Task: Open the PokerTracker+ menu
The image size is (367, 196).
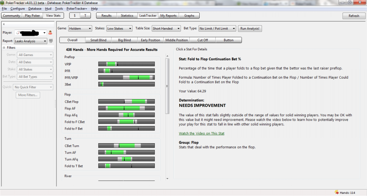Action: [x=77, y=9]
